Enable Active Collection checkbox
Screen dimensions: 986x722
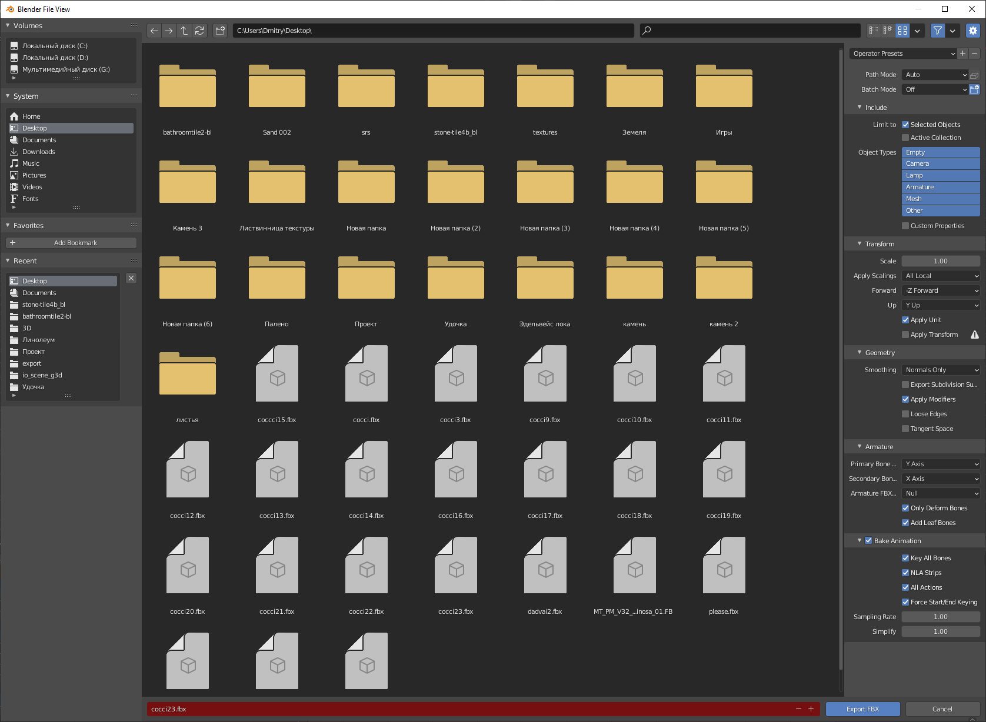[905, 138]
